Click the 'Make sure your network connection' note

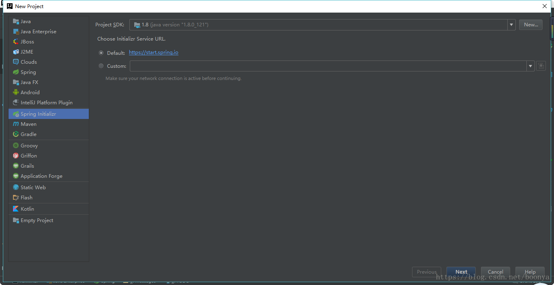pyautogui.click(x=174, y=78)
